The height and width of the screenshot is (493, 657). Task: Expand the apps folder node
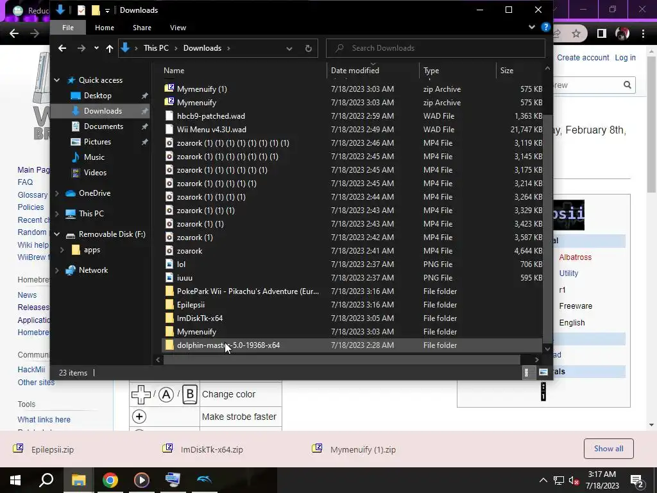click(x=62, y=250)
